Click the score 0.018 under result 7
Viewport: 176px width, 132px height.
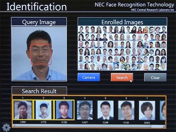pyautogui.click(x=147, y=123)
